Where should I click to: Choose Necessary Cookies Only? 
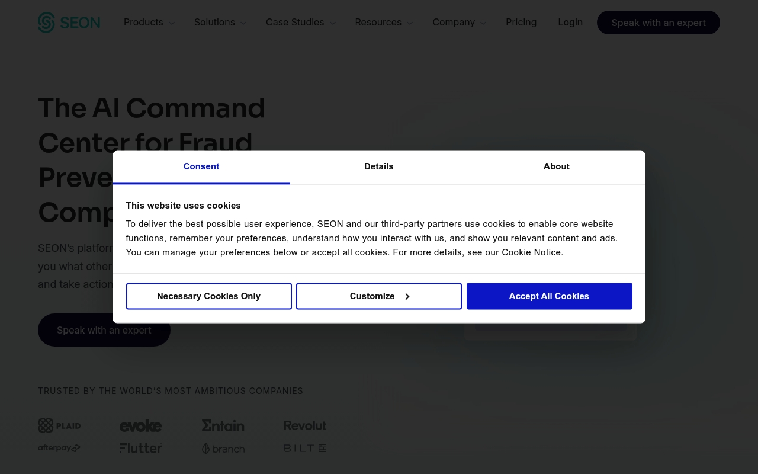pos(209,296)
